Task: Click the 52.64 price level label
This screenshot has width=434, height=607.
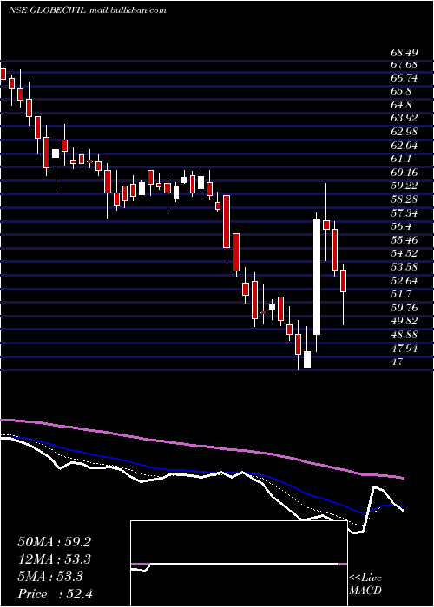Action: point(404,281)
